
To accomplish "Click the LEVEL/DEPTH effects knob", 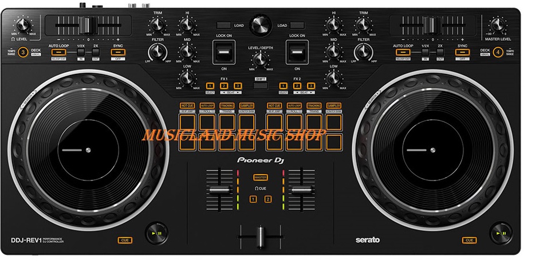I will coord(260,60).
